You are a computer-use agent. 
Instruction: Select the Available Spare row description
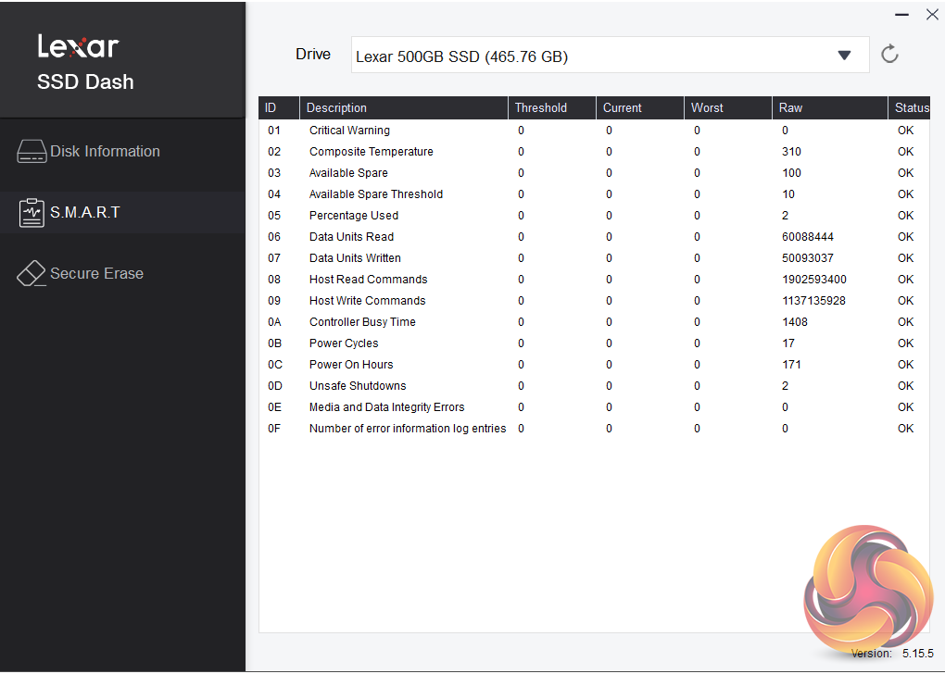click(x=348, y=173)
